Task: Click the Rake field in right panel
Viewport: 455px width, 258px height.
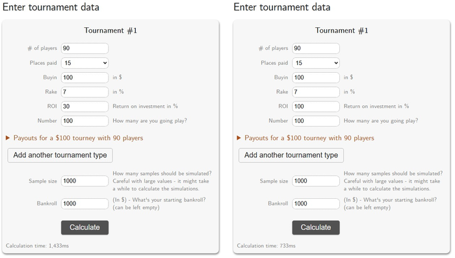Action: [316, 92]
